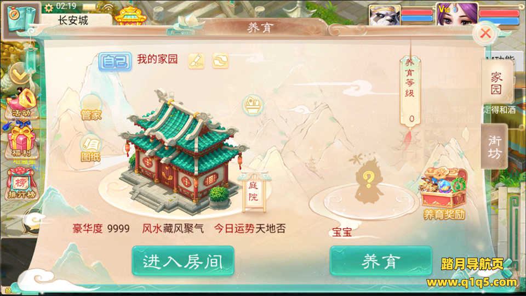Switch to the 街坊 side tab

coord(494,146)
